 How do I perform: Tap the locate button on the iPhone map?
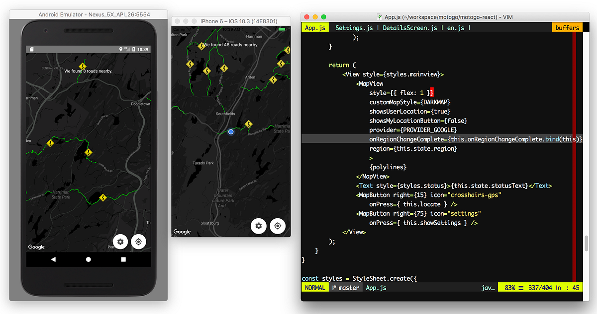pos(277,226)
